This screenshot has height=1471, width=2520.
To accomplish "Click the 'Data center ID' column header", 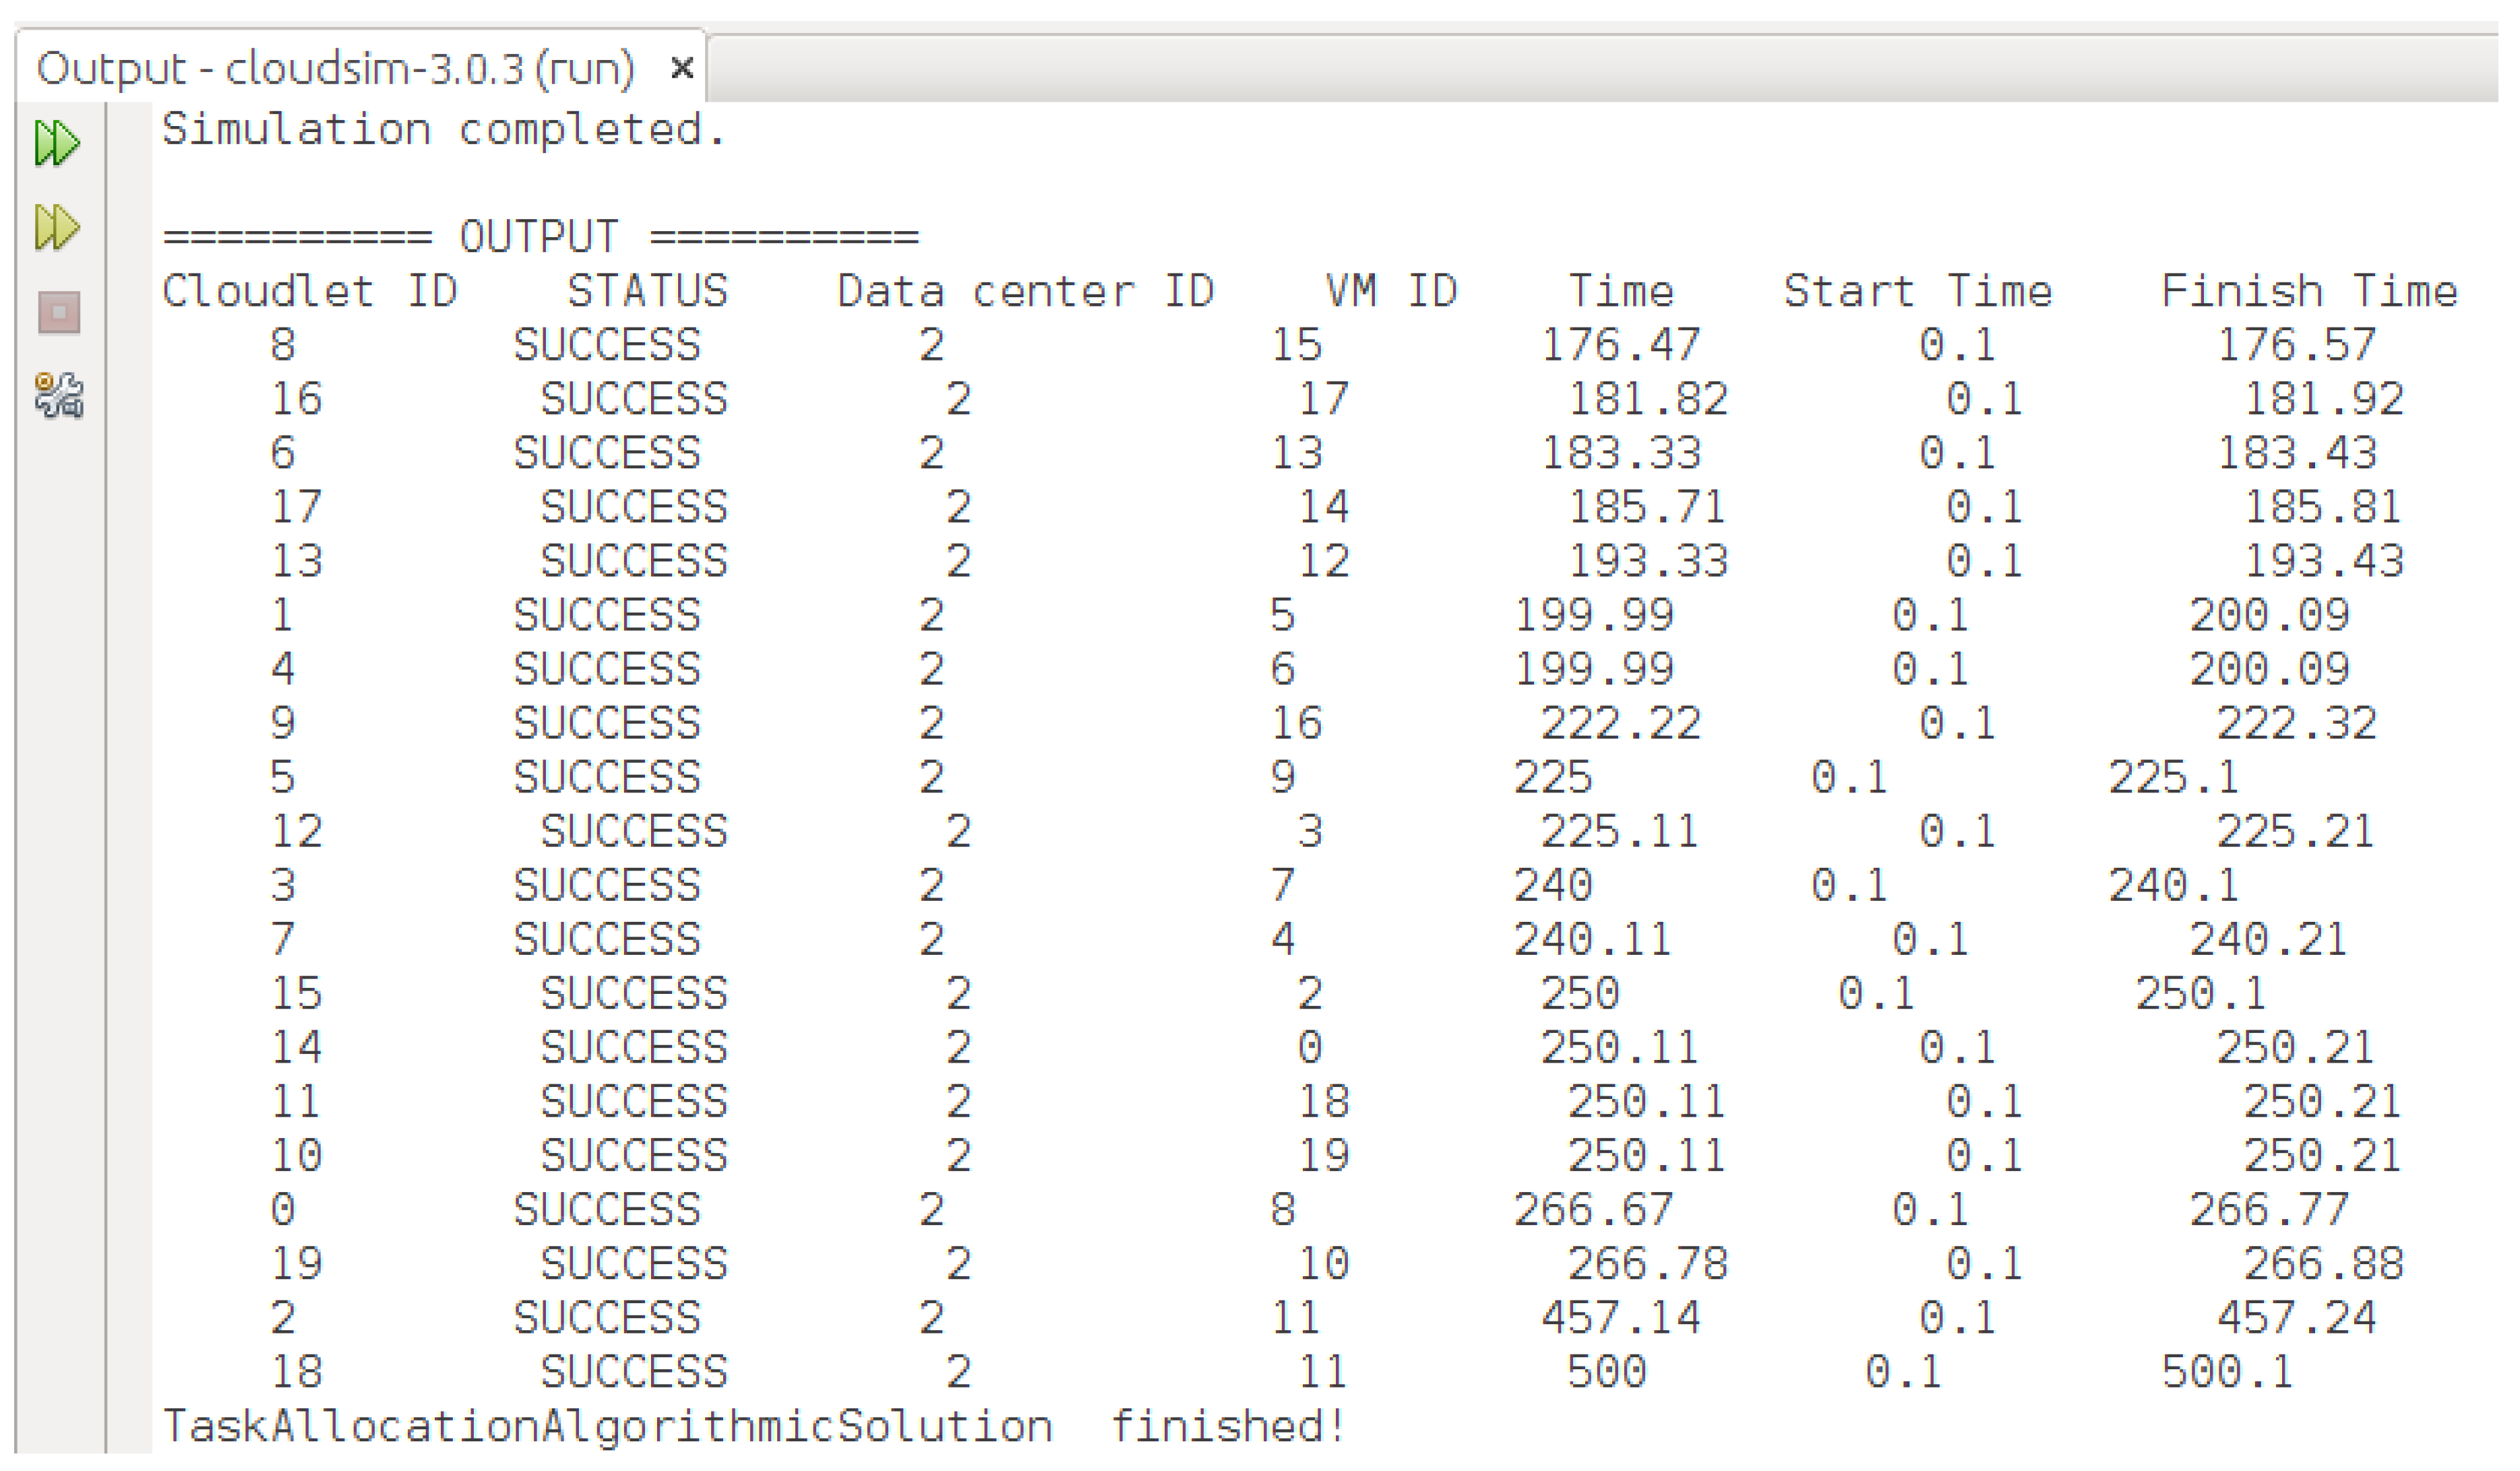I will tap(1025, 292).
